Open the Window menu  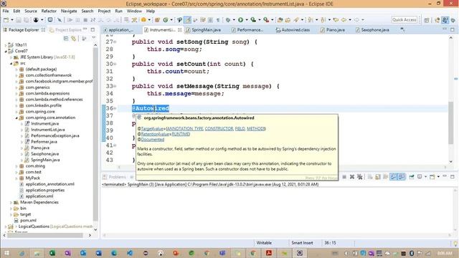pos(134,11)
